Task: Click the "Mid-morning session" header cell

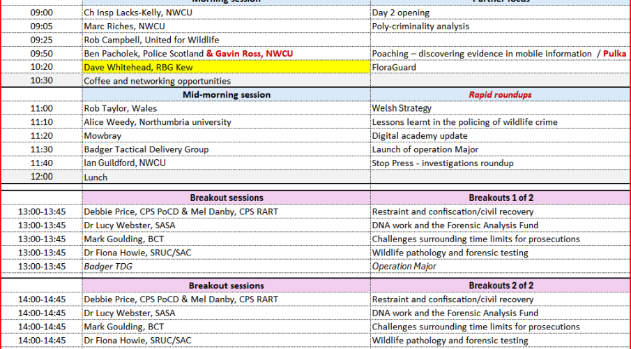Action: 227,94
